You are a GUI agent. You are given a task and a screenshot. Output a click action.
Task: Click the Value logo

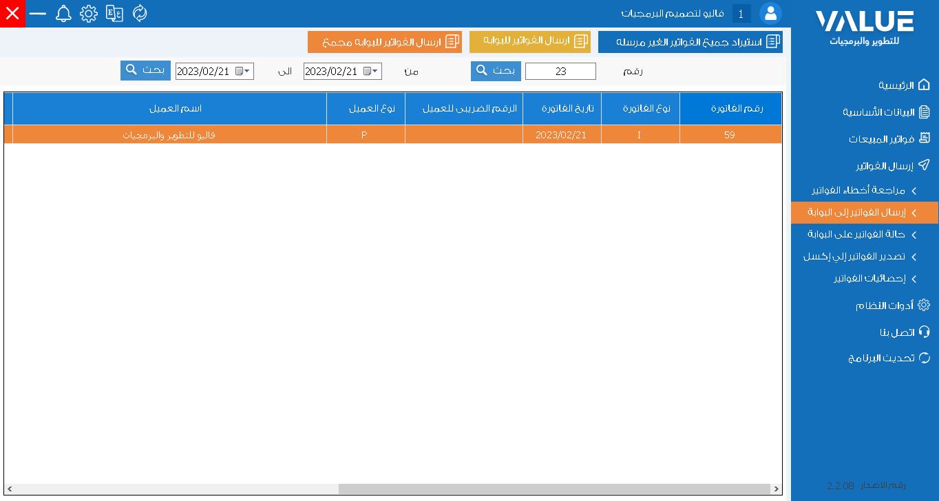[x=865, y=28]
